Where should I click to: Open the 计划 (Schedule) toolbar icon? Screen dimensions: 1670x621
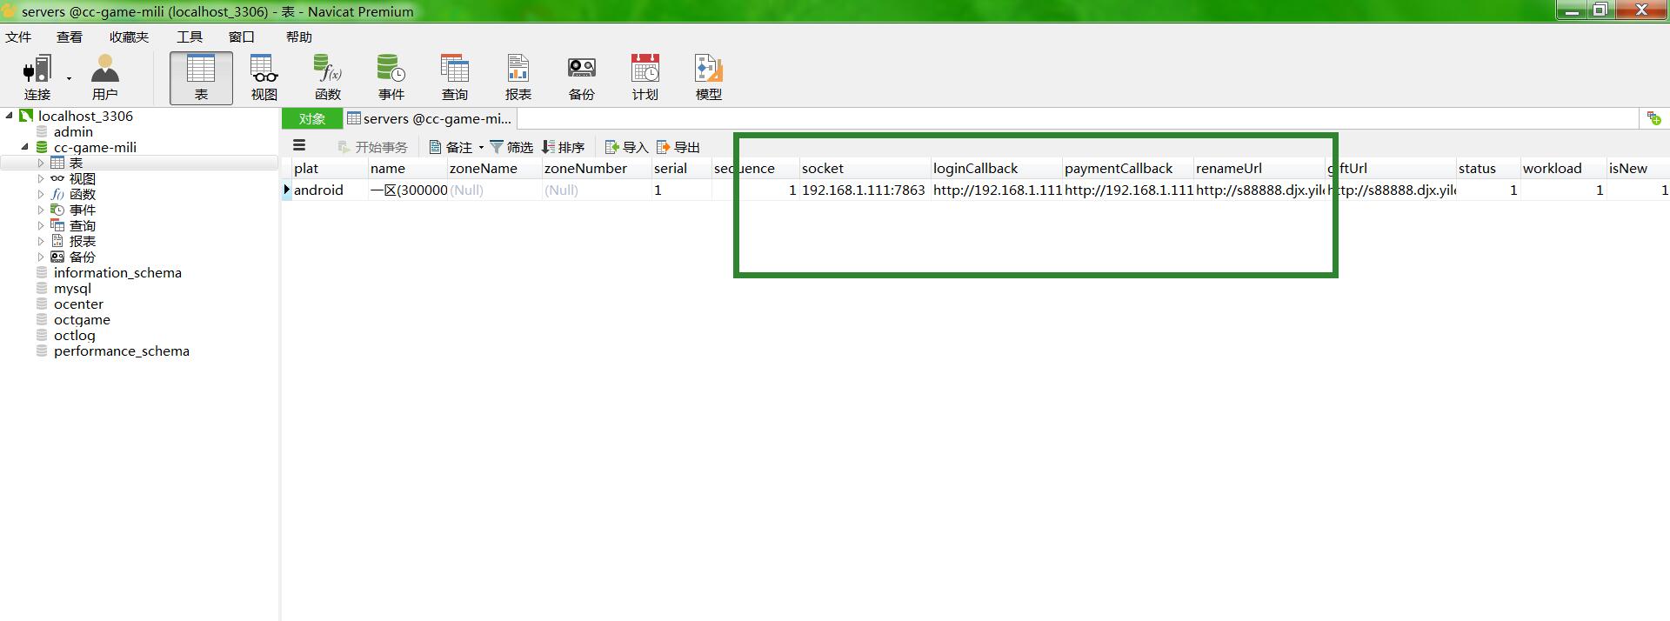coord(645,77)
